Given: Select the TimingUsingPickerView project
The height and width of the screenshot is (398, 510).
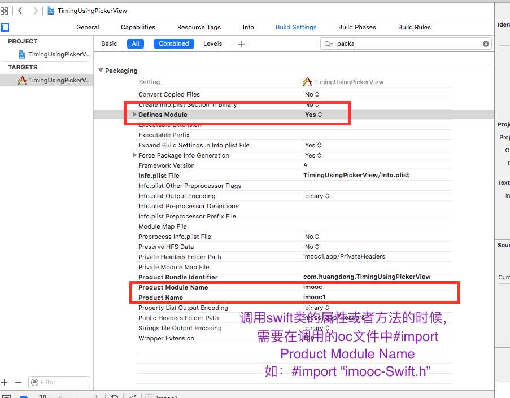Looking at the screenshot, I should point(54,54).
